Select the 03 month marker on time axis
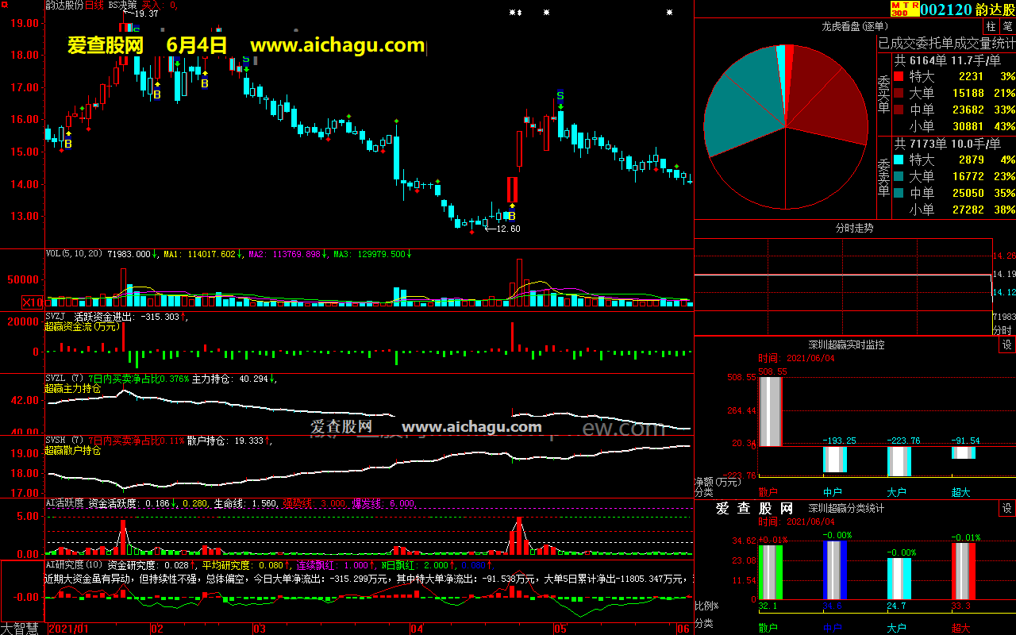 pos(259,629)
